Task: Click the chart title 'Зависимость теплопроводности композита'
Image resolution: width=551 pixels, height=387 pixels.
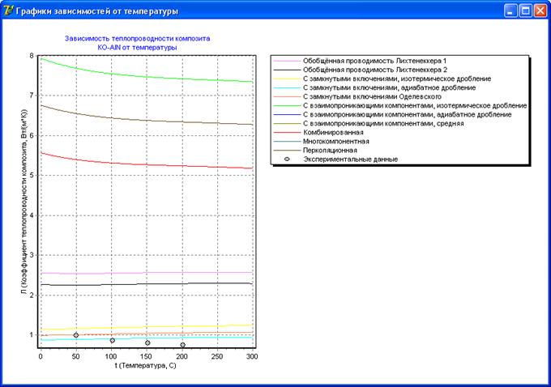Action: click(x=138, y=39)
